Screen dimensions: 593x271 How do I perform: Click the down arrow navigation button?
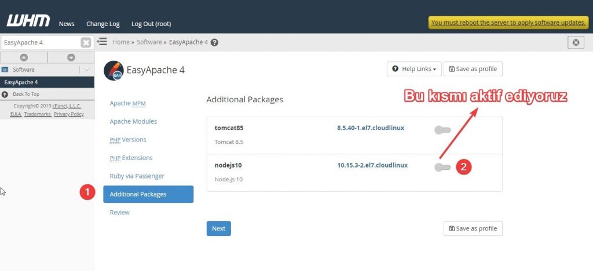tap(71, 57)
